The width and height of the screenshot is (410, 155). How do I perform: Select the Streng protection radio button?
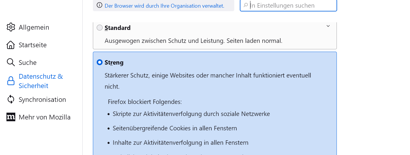pyautogui.click(x=100, y=62)
